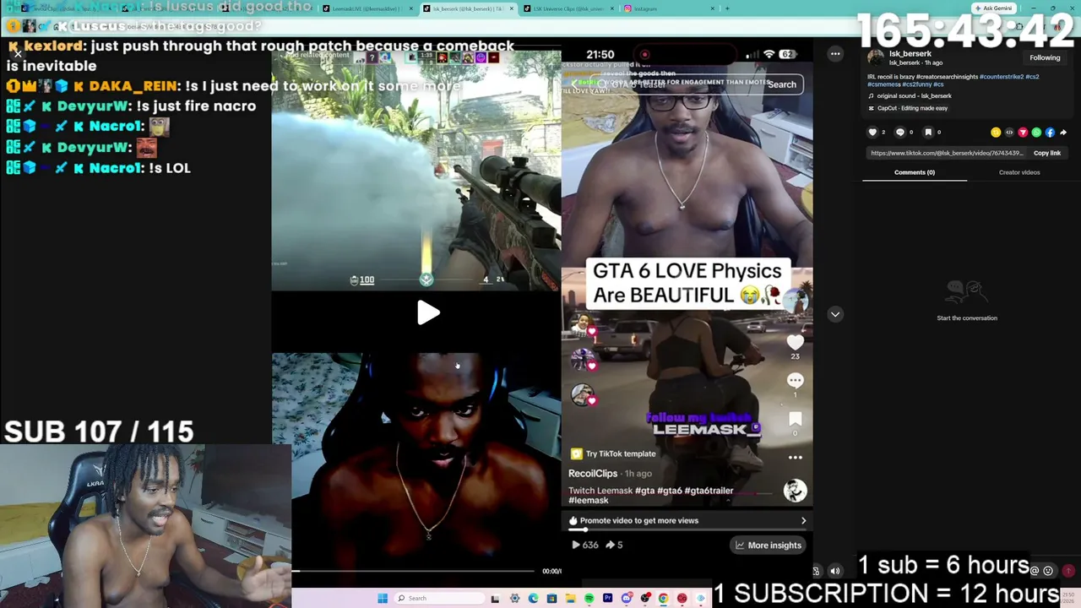Click the Start the conversation placeholder

point(967,318)
